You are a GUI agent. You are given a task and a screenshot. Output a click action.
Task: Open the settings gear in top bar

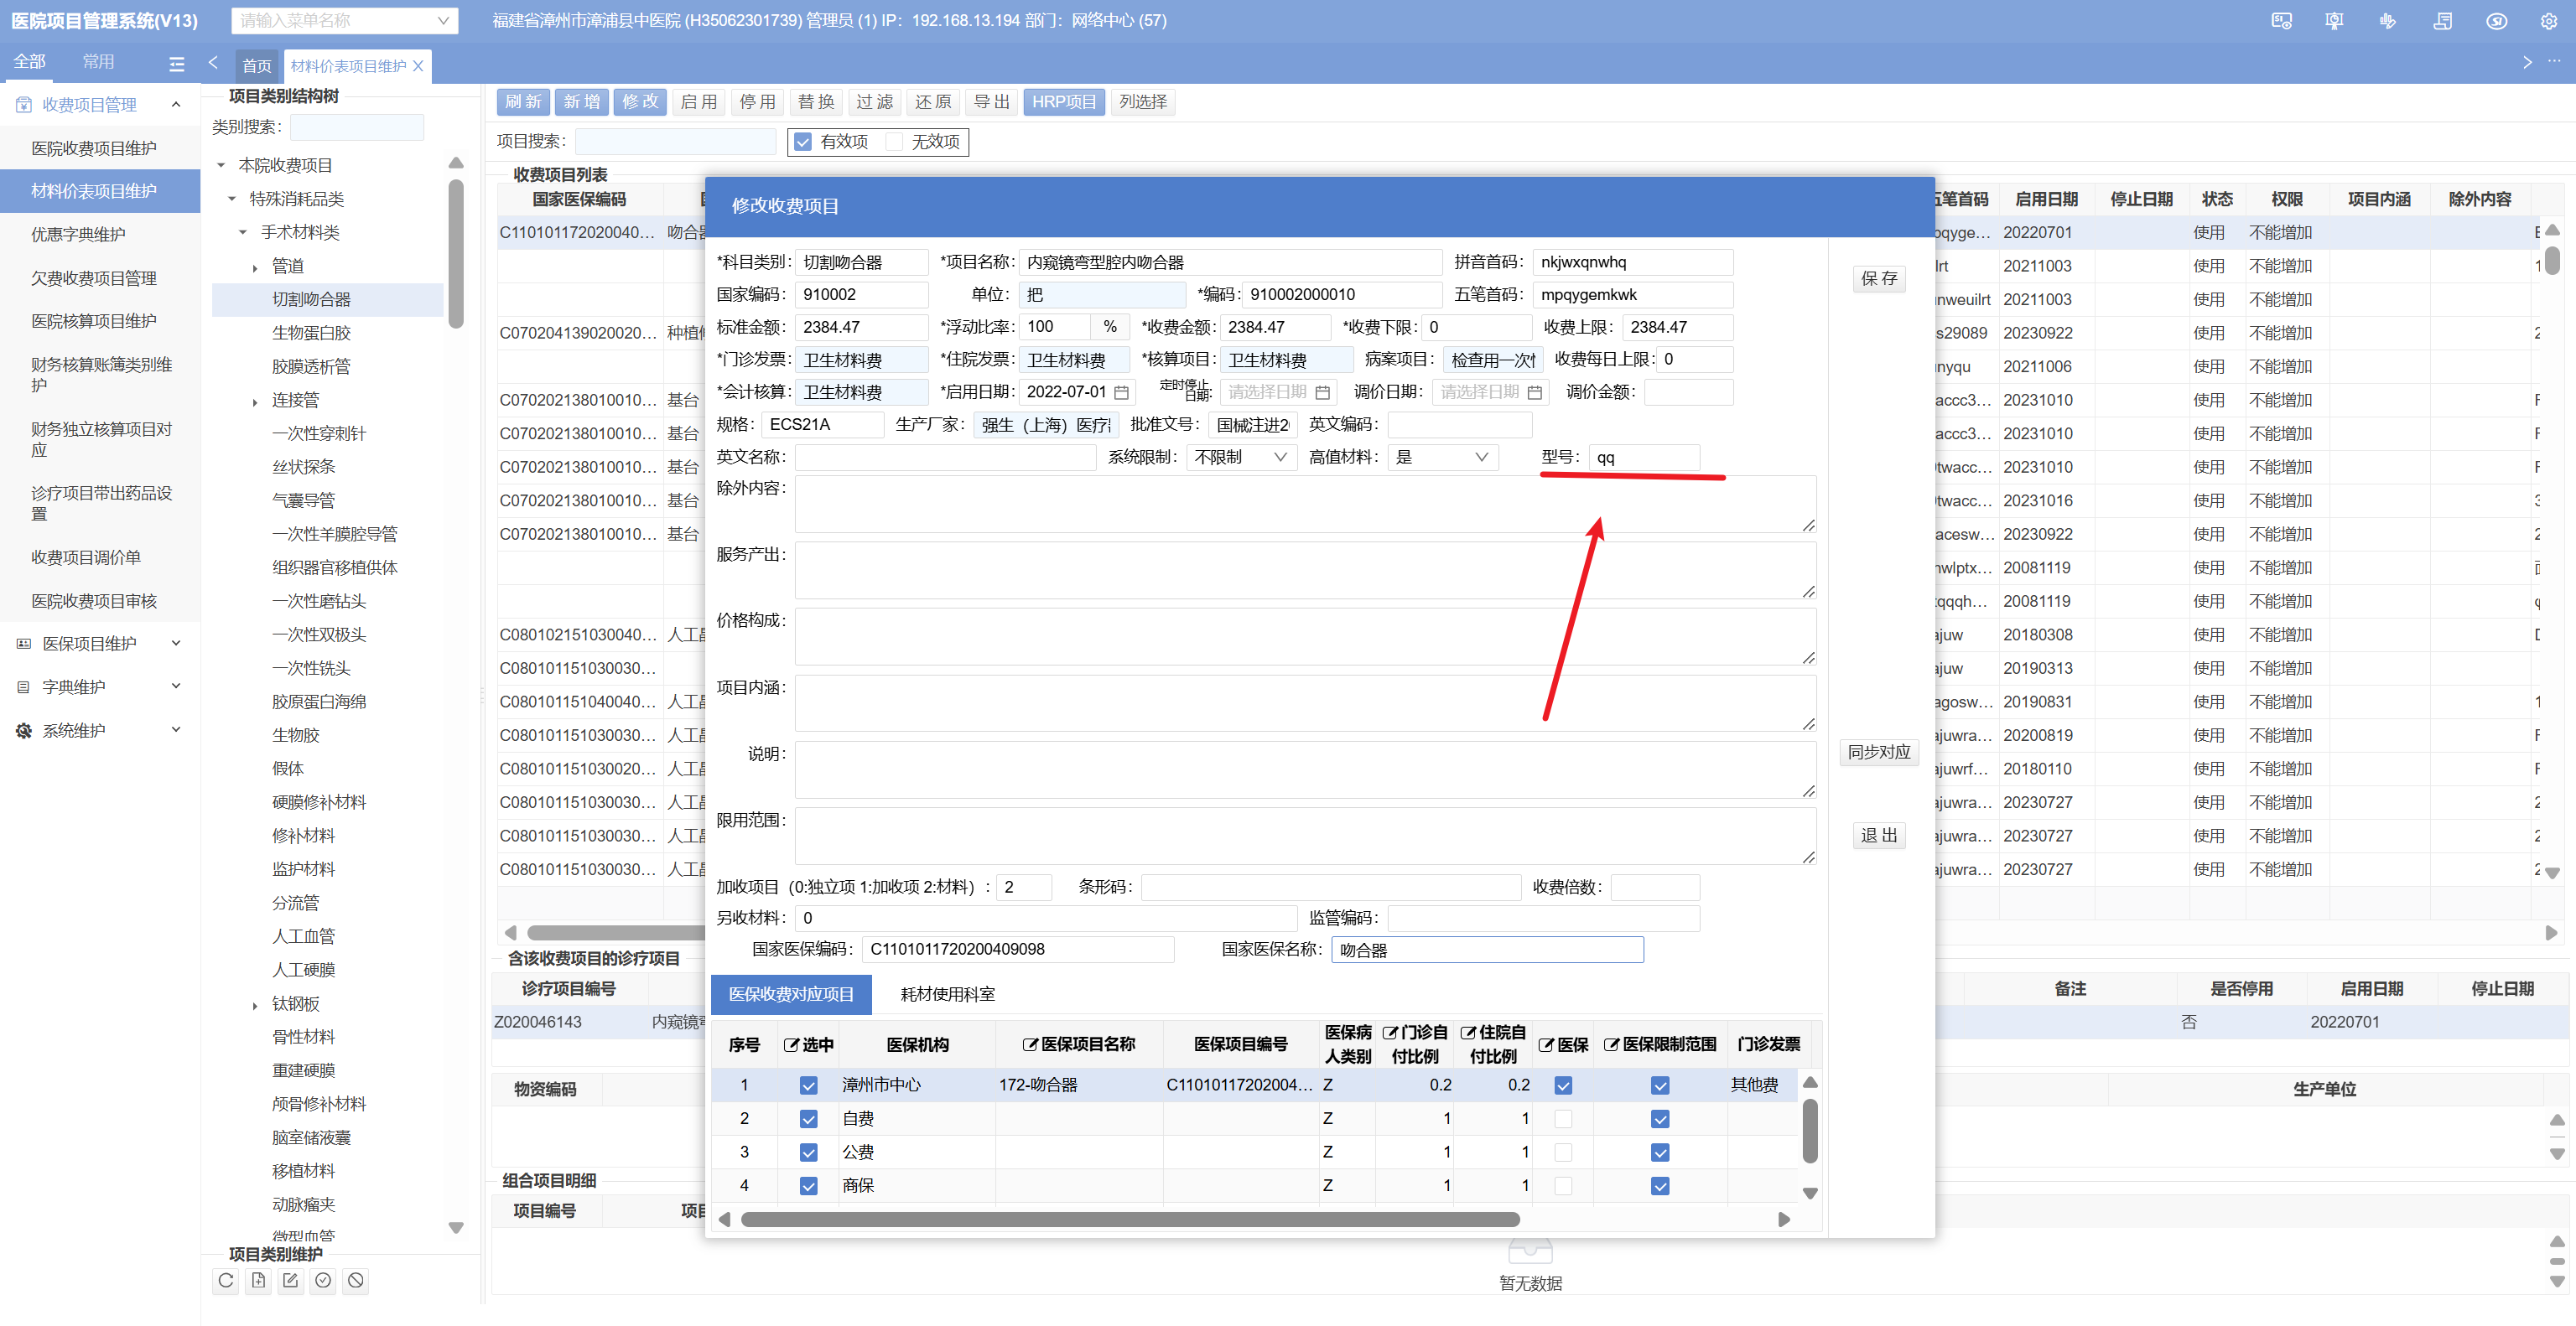[x=2548, y=21]
